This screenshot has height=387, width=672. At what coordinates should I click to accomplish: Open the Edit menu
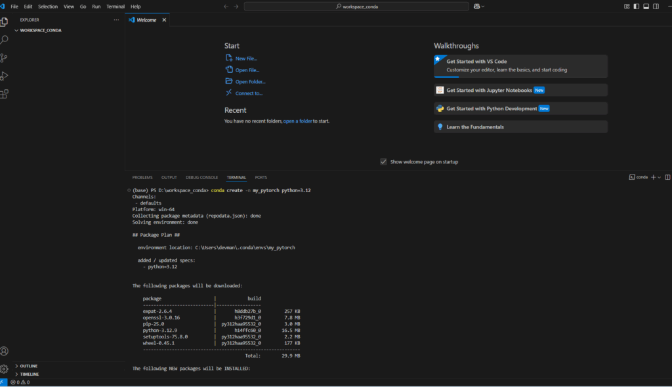pos(28,7)
